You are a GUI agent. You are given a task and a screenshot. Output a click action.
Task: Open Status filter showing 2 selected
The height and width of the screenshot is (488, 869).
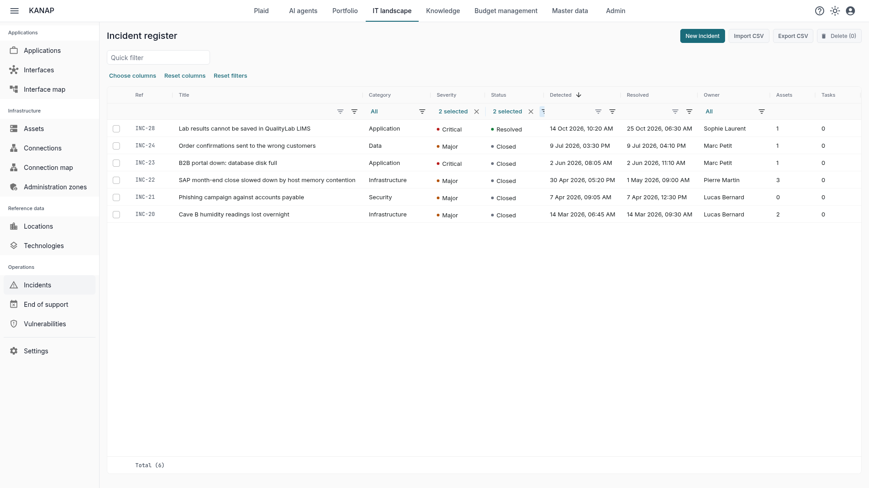pos(507,112)
